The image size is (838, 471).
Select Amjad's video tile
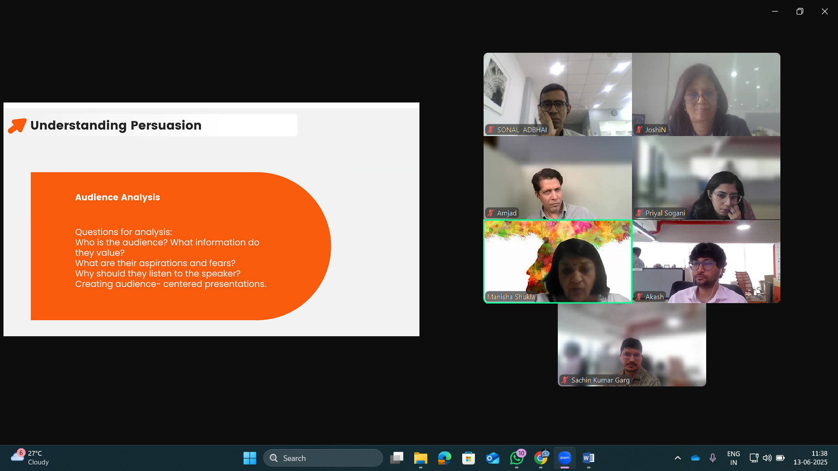(557, 177)
